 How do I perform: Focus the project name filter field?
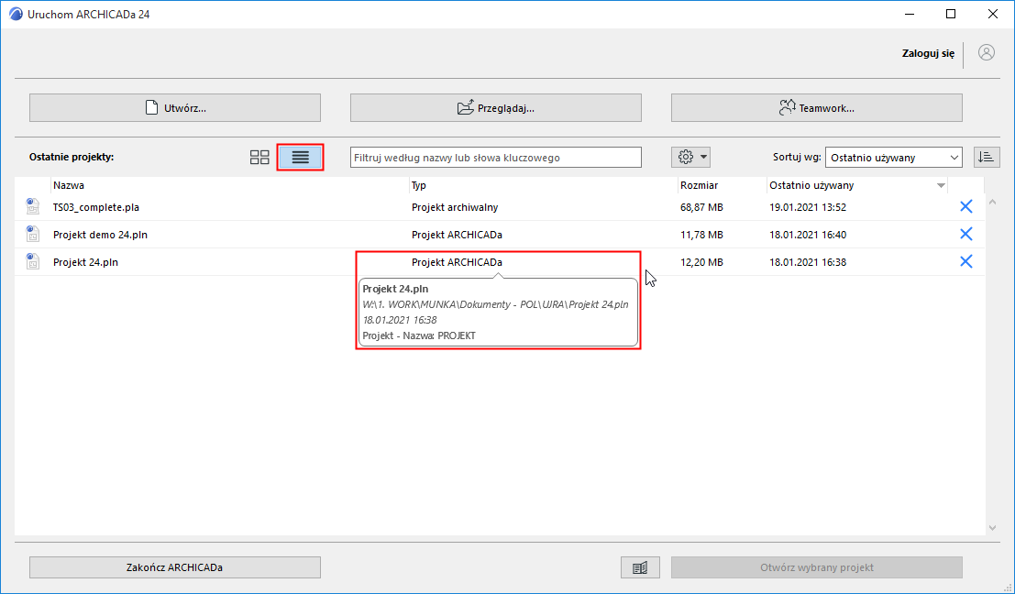496,158
